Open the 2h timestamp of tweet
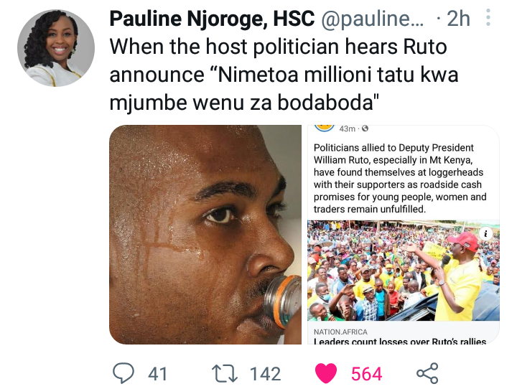517x389 pixels. point(458,19)
